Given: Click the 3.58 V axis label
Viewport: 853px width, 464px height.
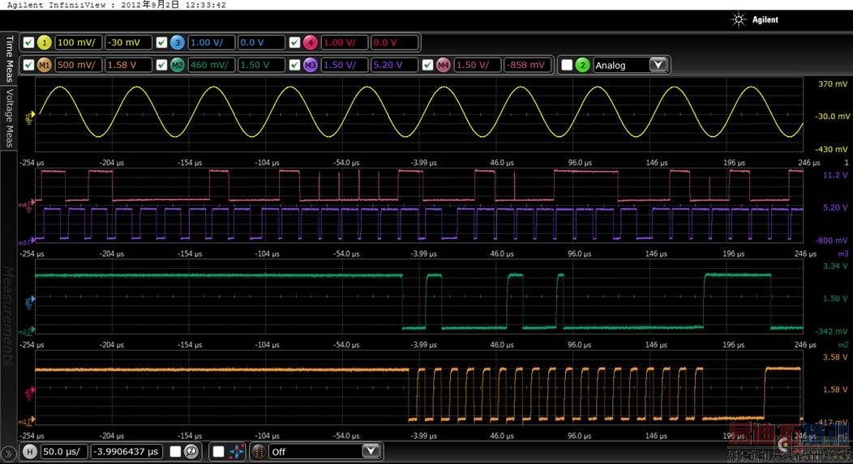Looking at the screenshot, I should 835,357.
